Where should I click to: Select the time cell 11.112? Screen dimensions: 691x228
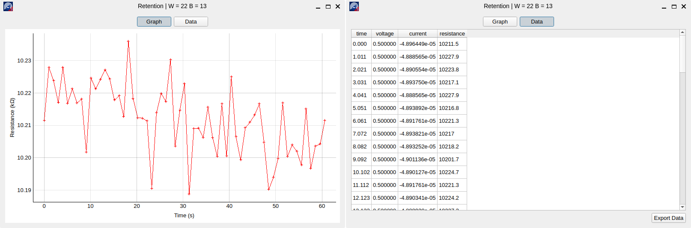(x=361, y=185)
